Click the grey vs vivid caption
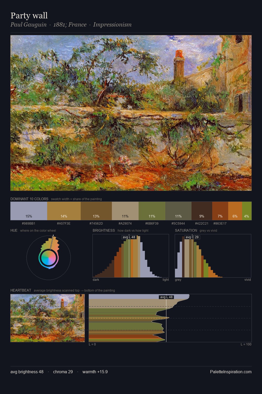Viewport: 262px width, 394px height. [x=208, y=231]
